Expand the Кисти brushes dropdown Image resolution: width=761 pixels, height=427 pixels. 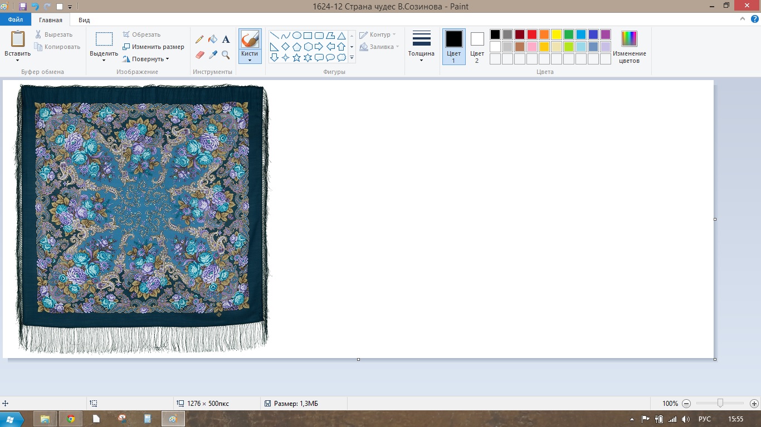point(250,57)
